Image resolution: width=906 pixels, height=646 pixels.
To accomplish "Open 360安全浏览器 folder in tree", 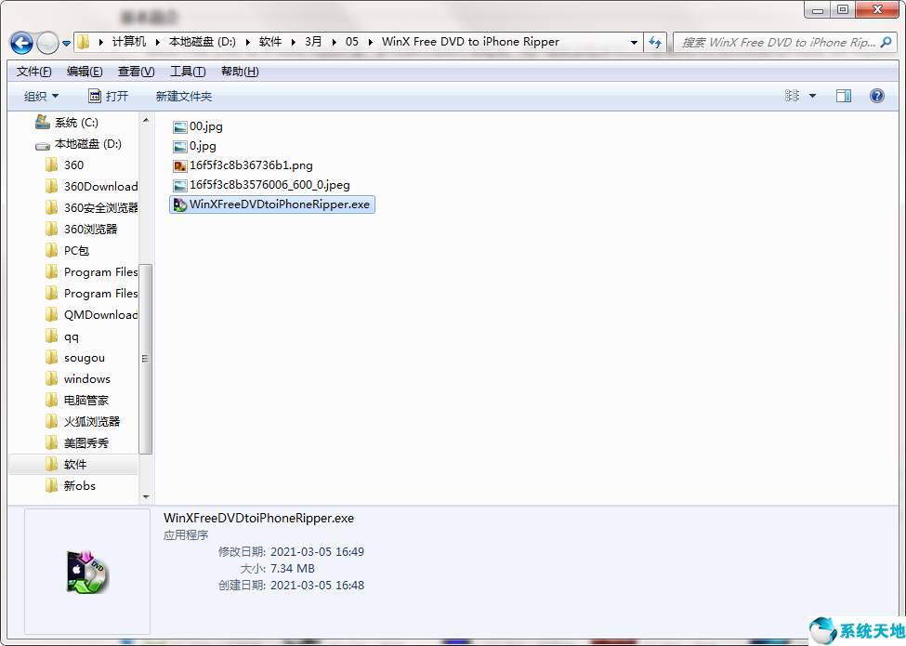I will [x=91, y=208].
